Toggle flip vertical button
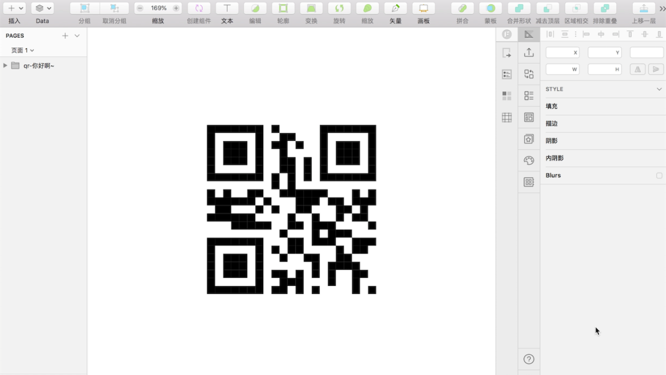 (x=656, y=69)
